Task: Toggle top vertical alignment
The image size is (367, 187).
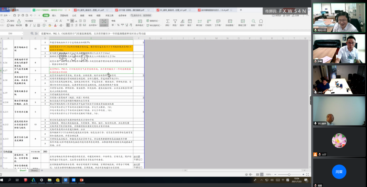Action: (x=68, y=21)
